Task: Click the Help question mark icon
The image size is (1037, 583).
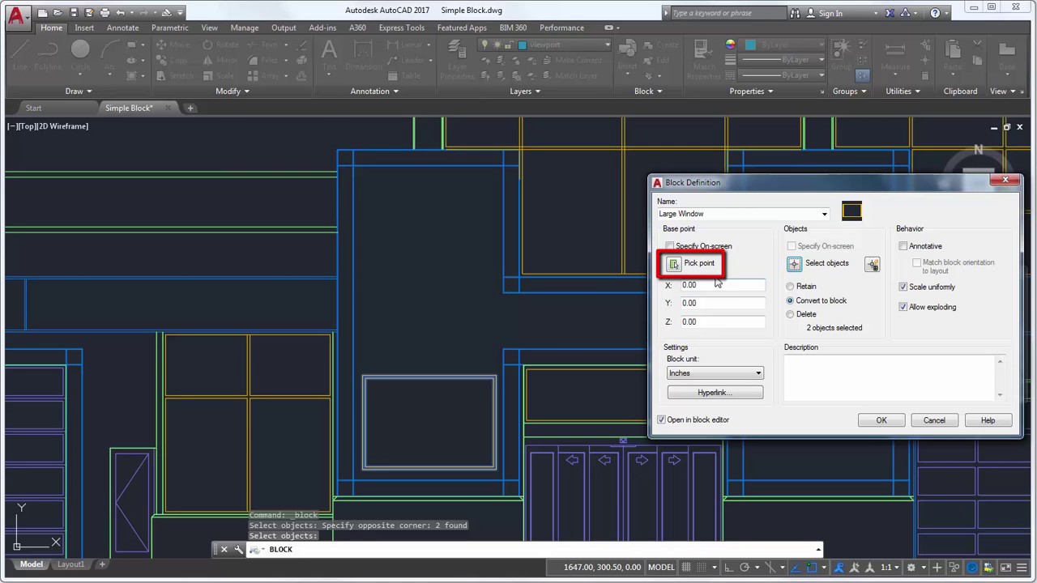Action: pos(935,13)
